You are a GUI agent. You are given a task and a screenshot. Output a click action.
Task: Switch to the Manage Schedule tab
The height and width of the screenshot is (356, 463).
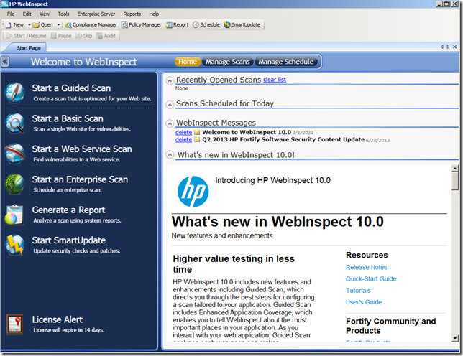pos(286,62)
